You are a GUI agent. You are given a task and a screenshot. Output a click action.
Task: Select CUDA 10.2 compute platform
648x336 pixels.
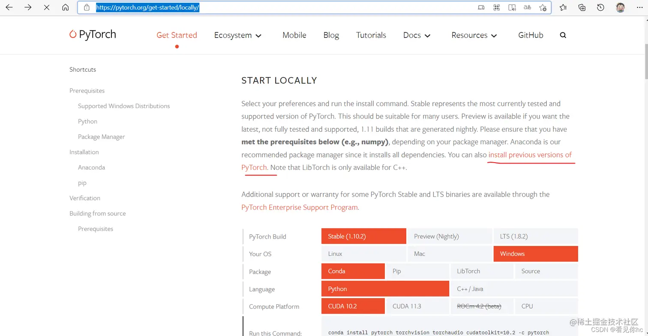[353, 306]
